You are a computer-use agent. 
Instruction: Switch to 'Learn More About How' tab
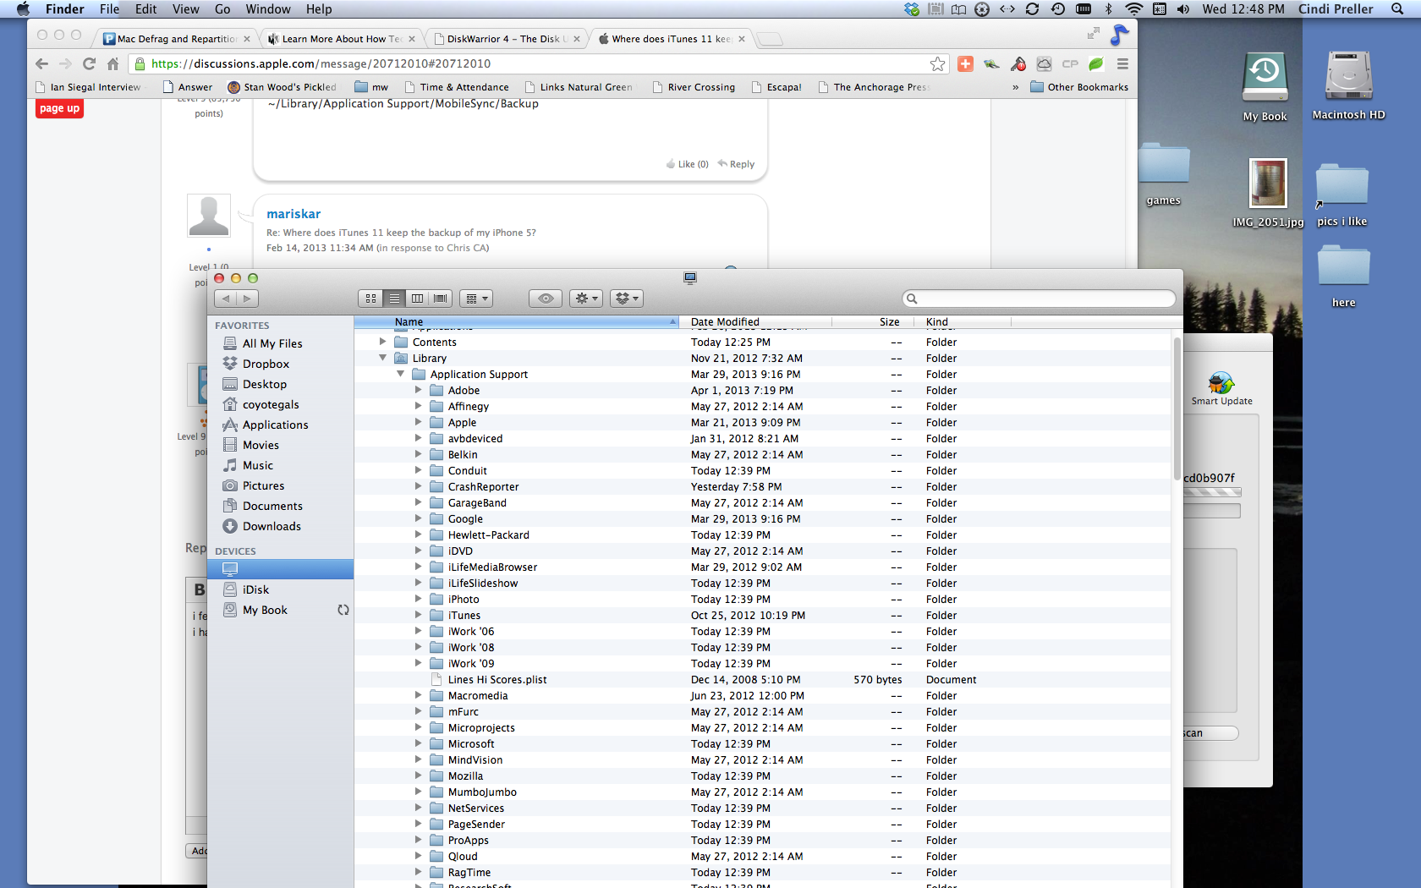(342, 39)
